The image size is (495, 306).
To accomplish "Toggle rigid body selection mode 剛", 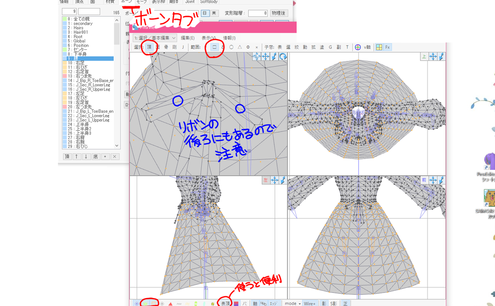I will [x=174, y=47].
